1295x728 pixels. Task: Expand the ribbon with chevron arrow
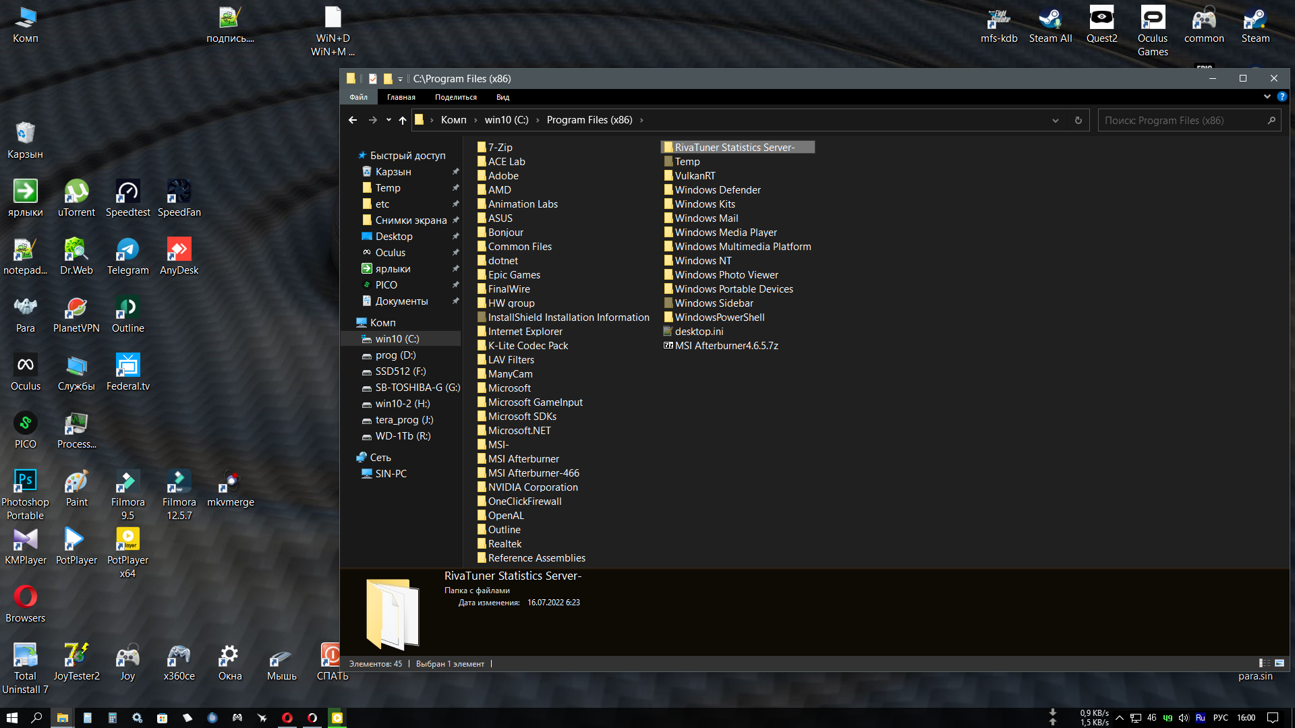coord(1267,97)
